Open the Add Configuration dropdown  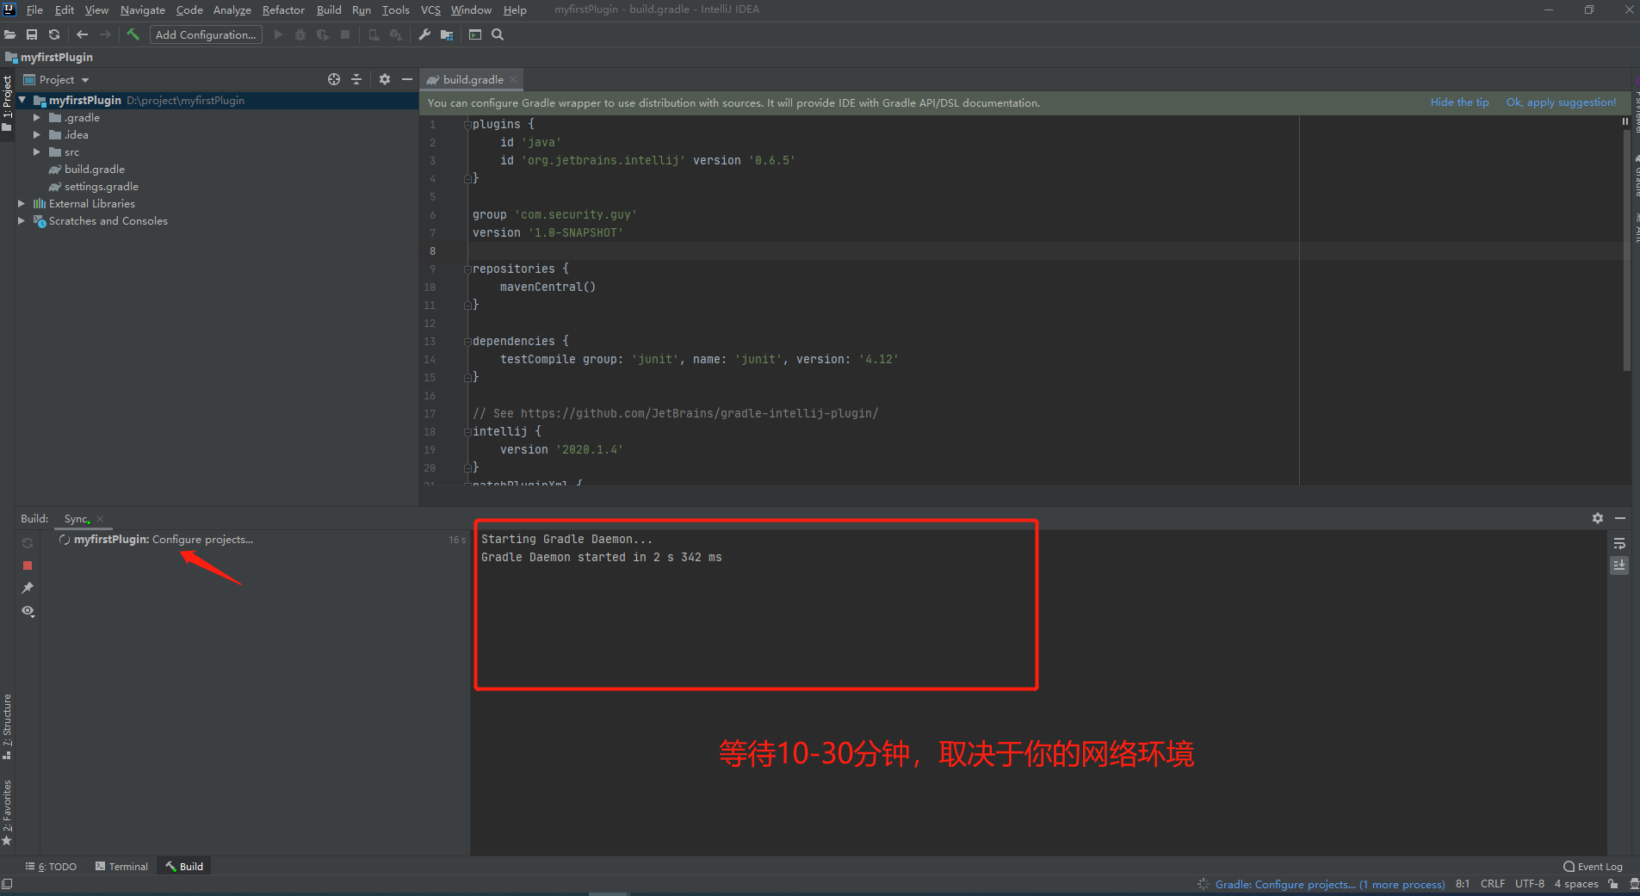206,34
